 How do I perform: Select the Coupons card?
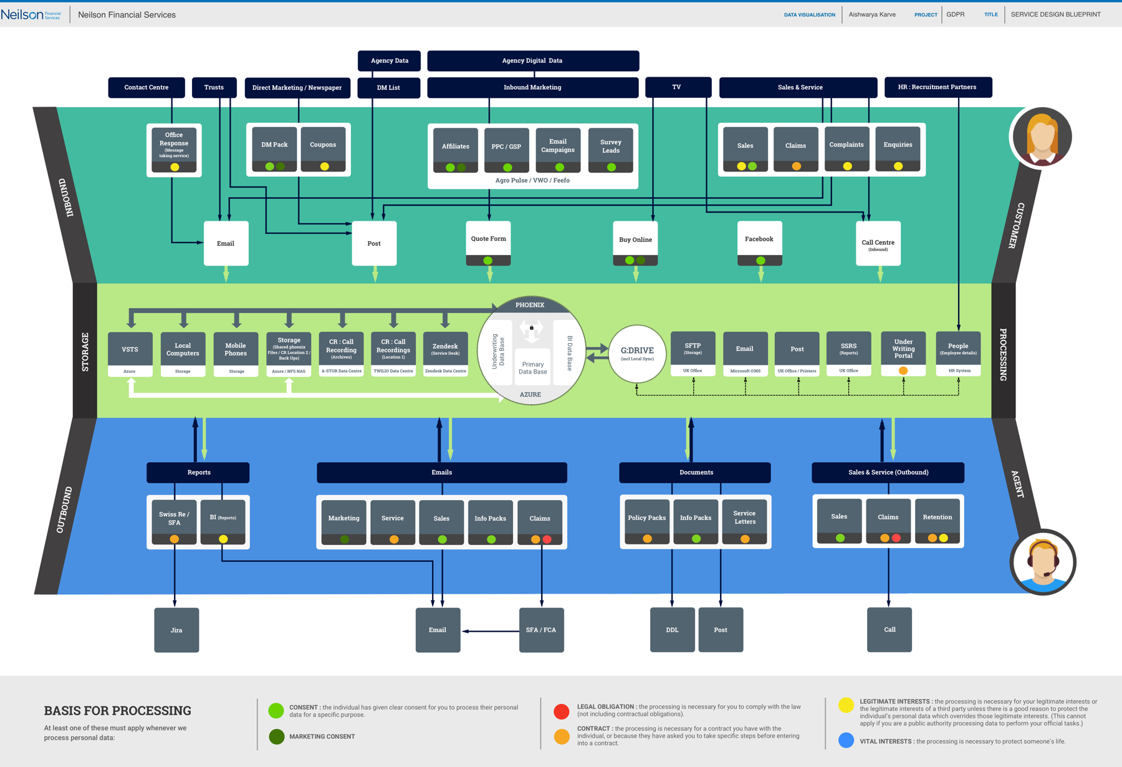pyautogui.click(x=323, y=149)
